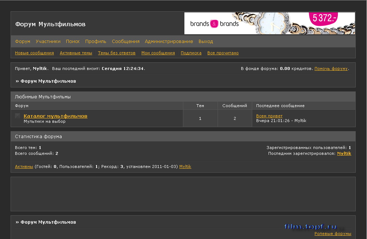The image size is (367, 239).
Task: Open the Каталог мультфильмов forum
Action: point(55,116)
